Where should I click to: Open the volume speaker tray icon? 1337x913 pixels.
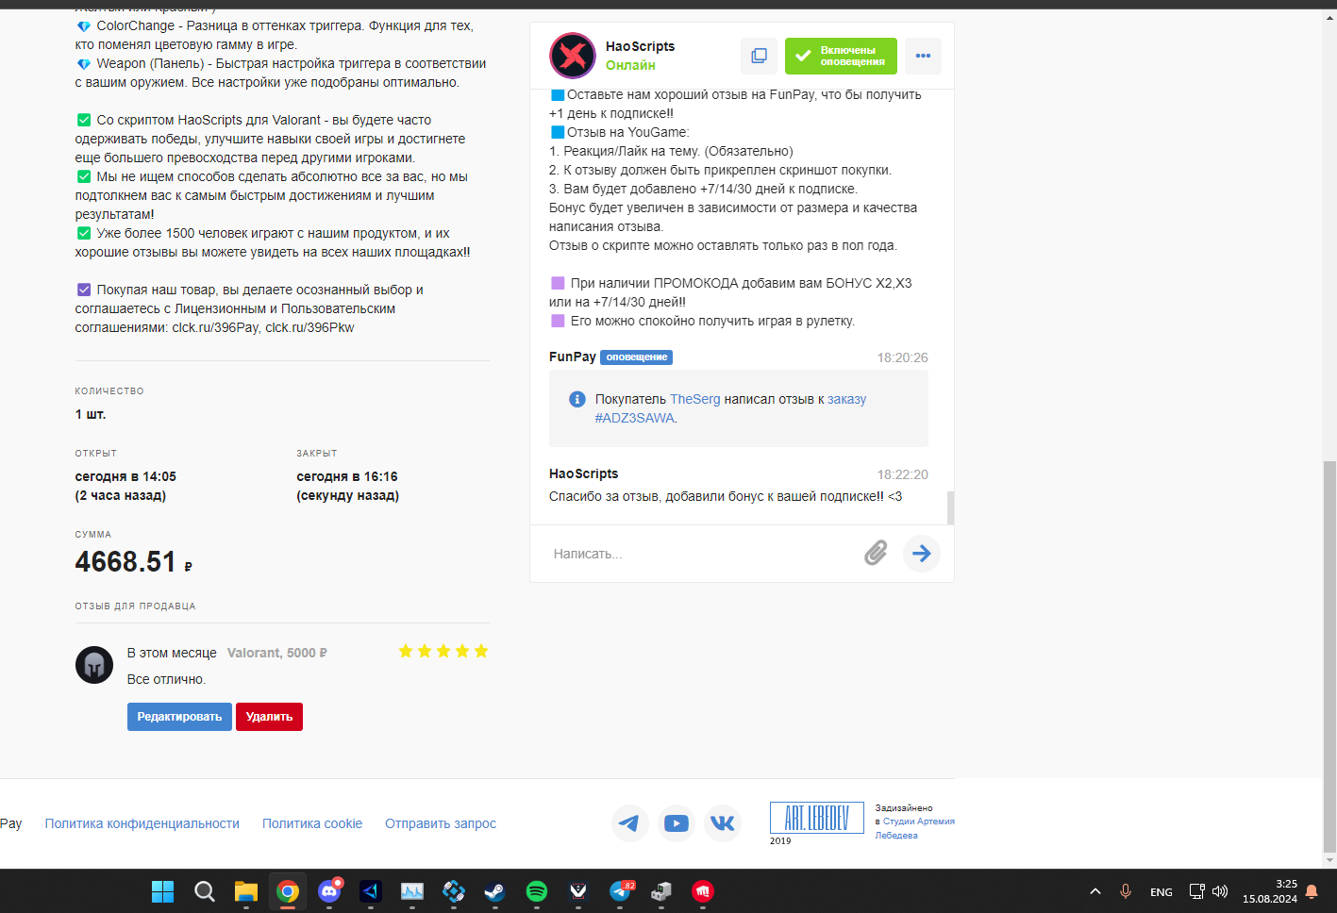[x=1220, y=891]
